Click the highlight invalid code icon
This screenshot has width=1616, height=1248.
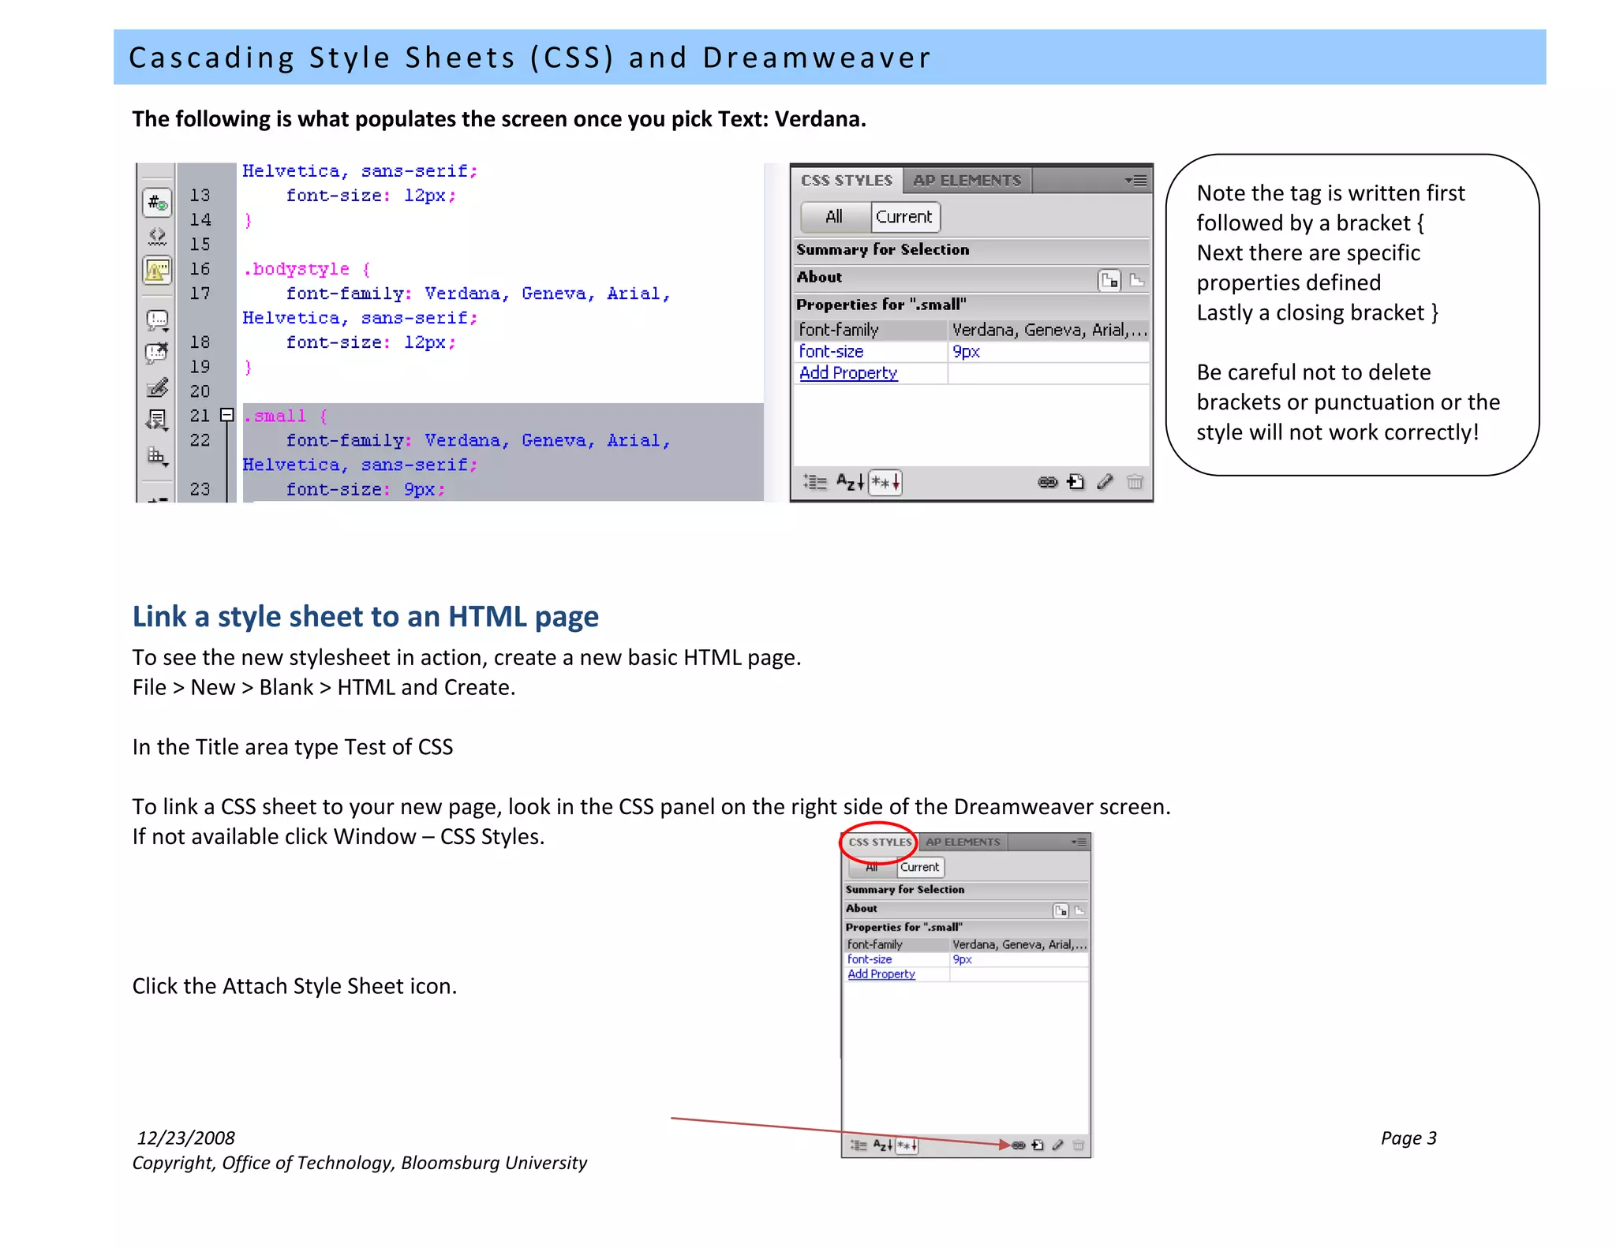[x=157, y=236]
